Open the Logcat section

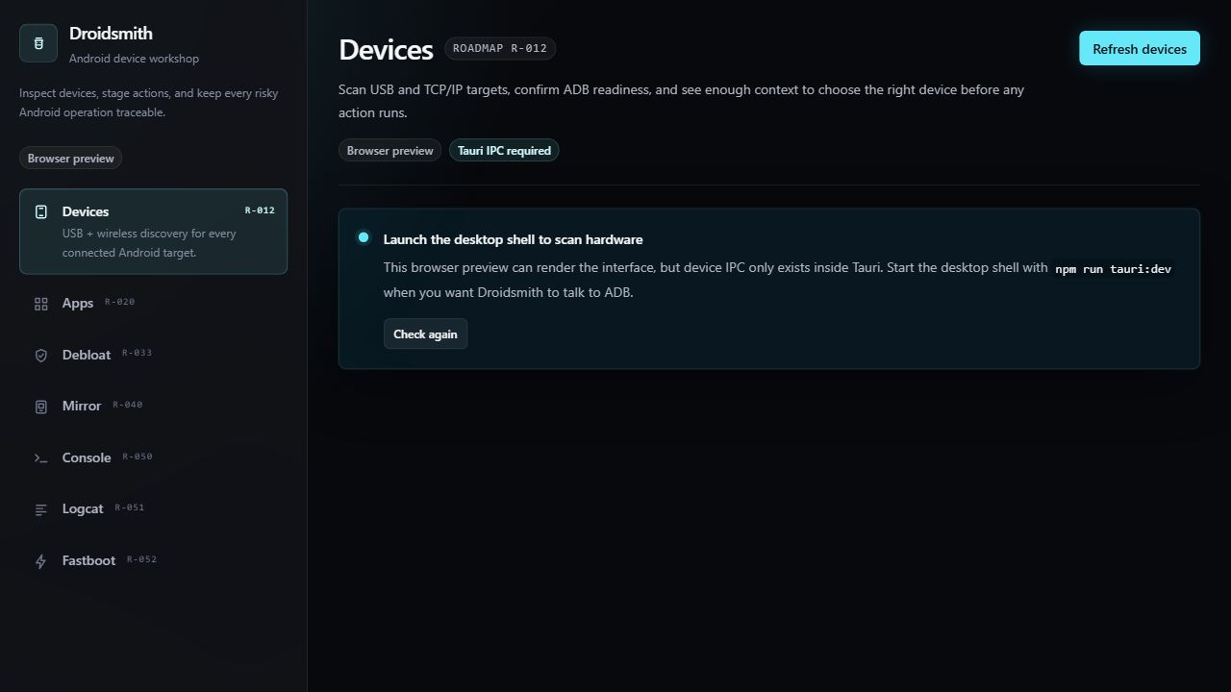click(x=153, y=509)
